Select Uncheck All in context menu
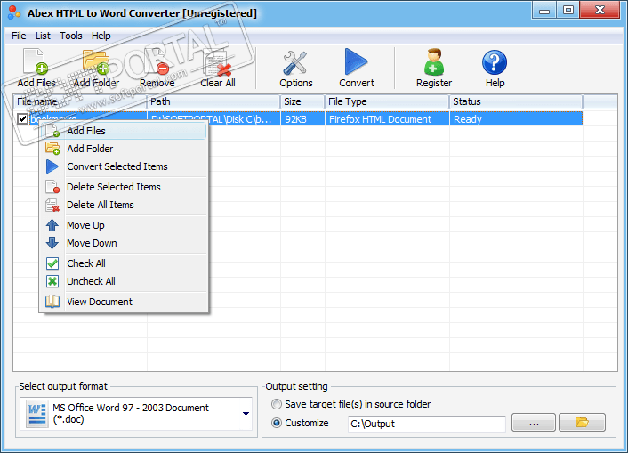 coord(125,281)
